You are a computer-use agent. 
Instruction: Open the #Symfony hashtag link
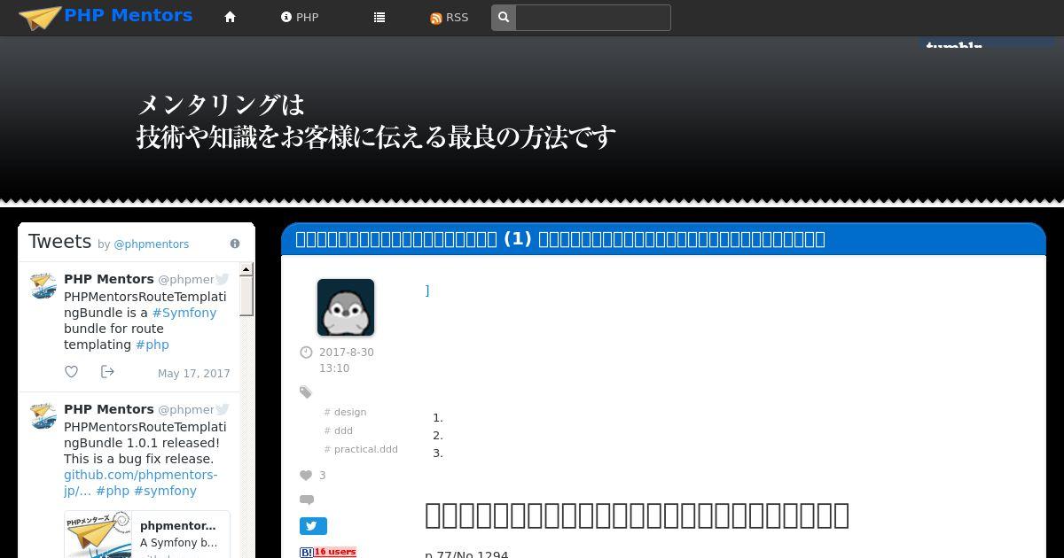184,313
